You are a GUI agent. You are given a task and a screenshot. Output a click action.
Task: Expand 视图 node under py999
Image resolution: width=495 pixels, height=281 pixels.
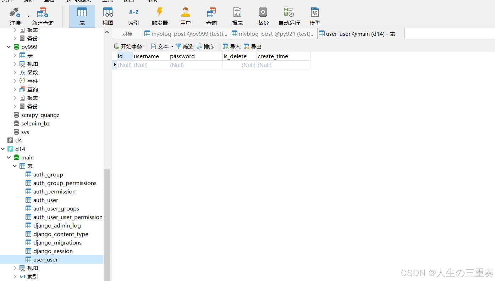[15, 64]
